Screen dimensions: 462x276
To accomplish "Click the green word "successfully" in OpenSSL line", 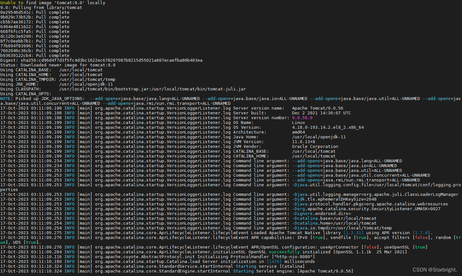I will [284, 252].
